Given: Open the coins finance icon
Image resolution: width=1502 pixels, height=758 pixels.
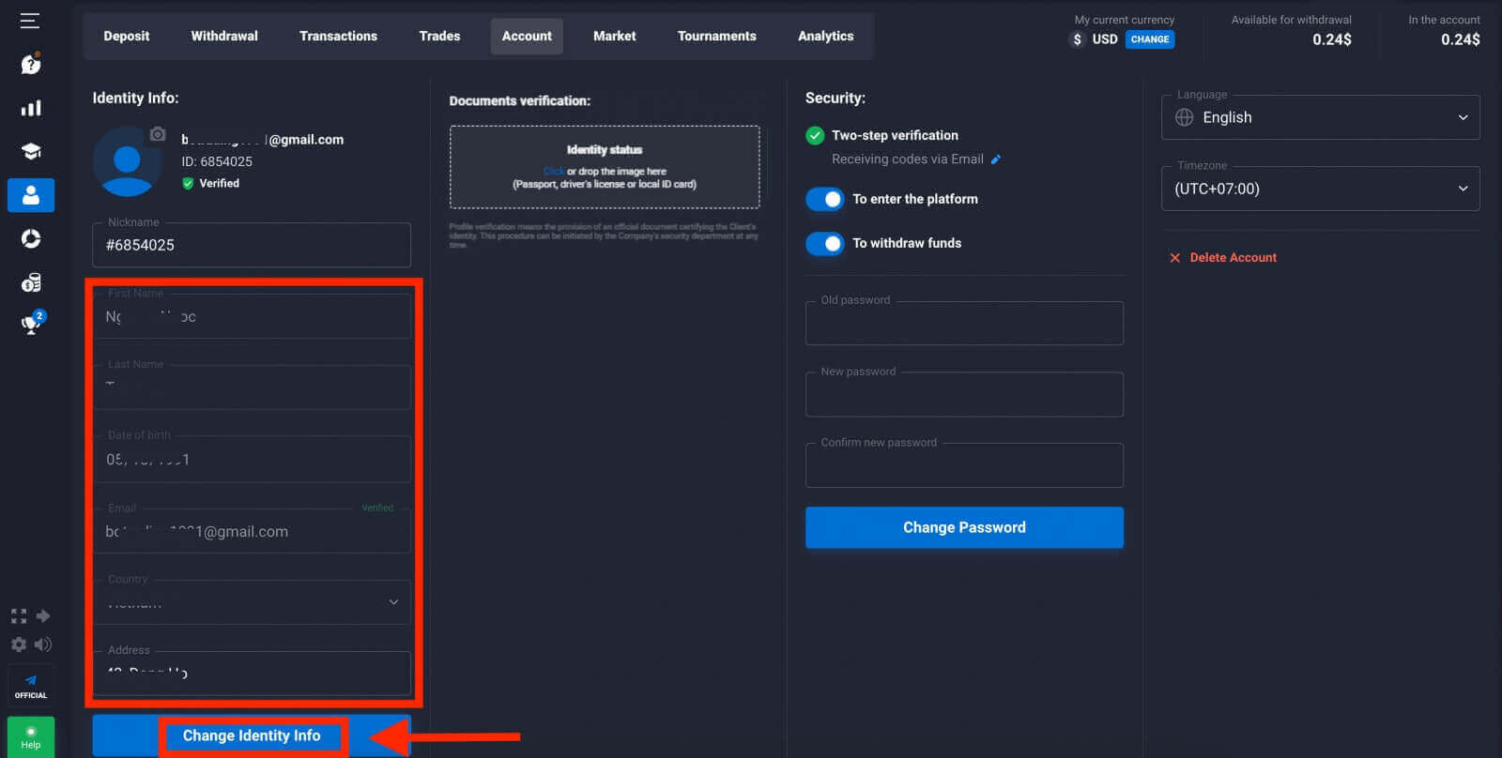Looking at the screenshot, I should (30, 282).
